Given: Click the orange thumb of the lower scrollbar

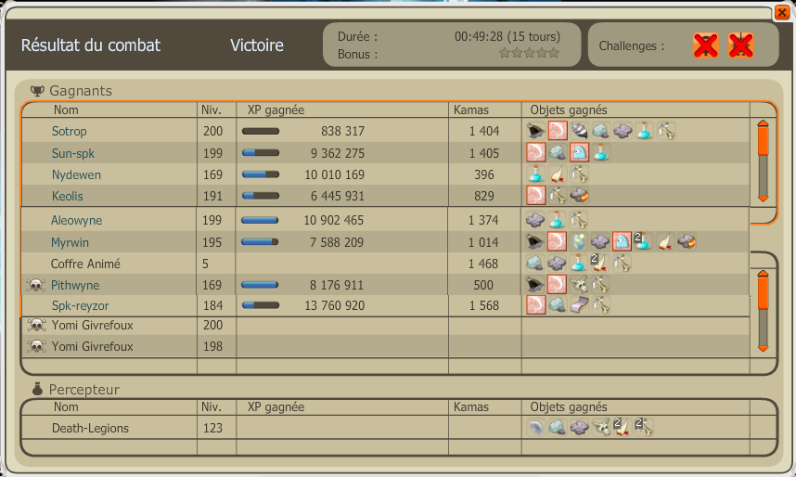Looking at the screenshot, I should pyautogui.click(x=763, y=293).
